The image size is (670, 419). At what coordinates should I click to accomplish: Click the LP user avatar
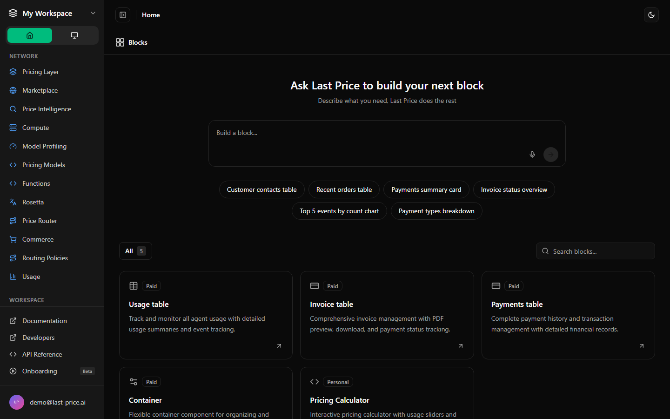pyautogui.click(x=17, y=402)
